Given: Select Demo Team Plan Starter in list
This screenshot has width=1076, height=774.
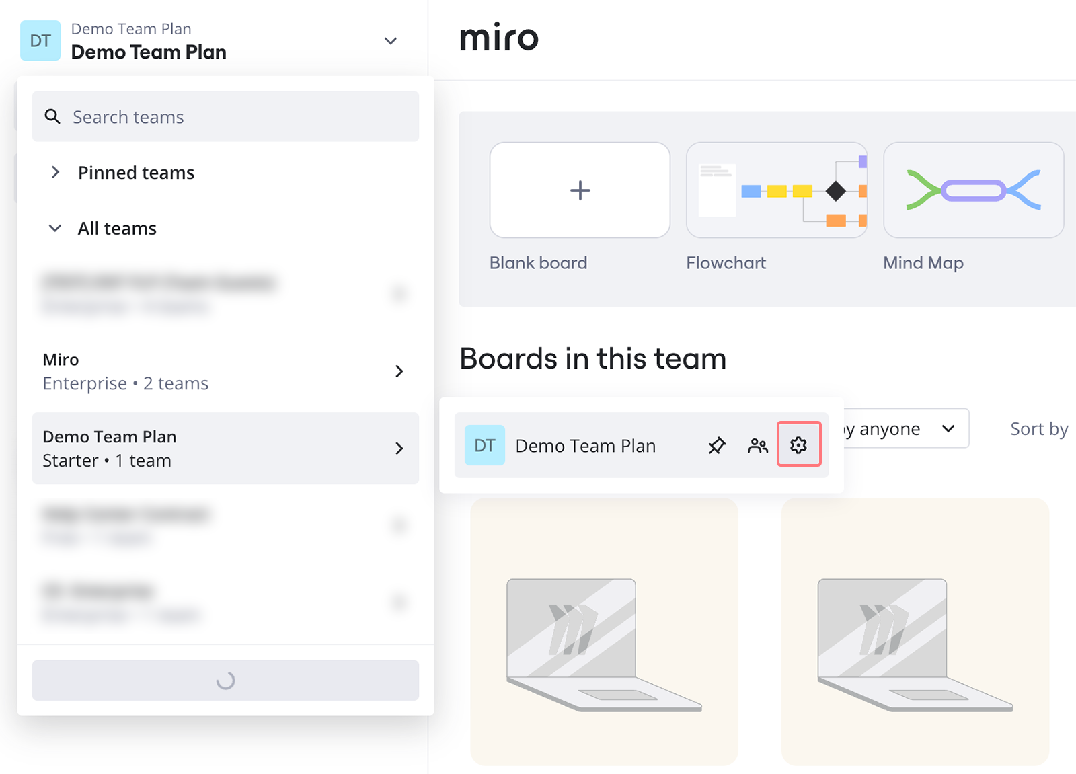Looking at the screenshot, I should [x=225, y=449].
